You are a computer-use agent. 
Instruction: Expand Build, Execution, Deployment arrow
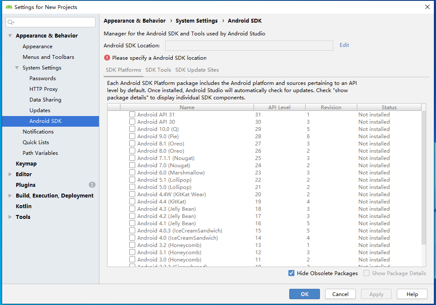tap(10, 195)
